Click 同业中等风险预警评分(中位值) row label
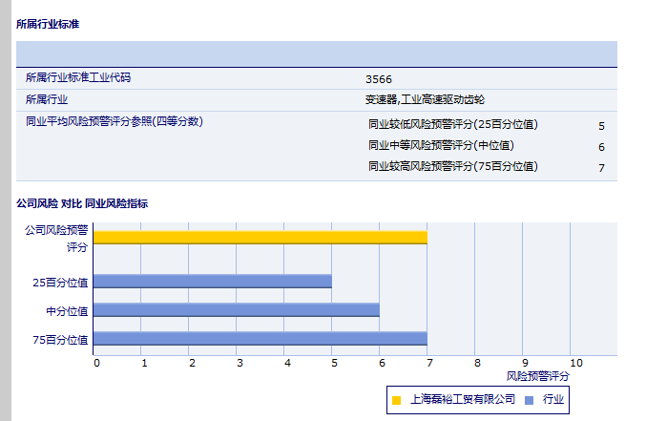 coord(441,145)
